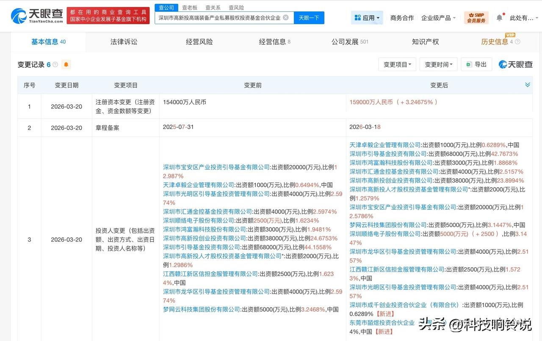542x341 pixels.
Task: Open the 变更时间 filter dropdown
Action: pyautogui.click(x=439, y=64)
